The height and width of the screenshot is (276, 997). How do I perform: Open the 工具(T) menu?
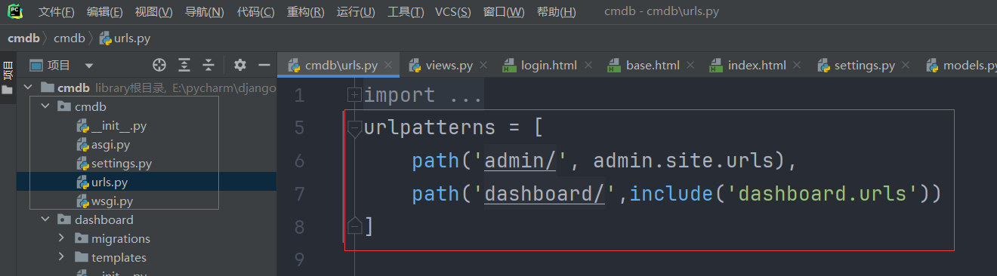pos(405,12)
